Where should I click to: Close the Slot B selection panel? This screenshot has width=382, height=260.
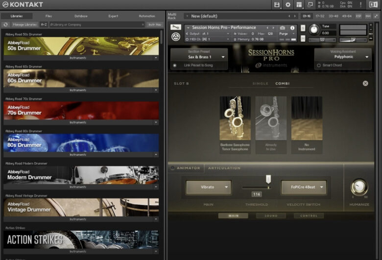click(365, 83)
